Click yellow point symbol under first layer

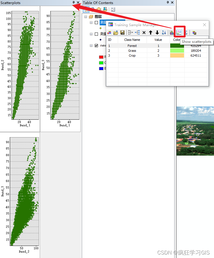click(x=101, y=28)
